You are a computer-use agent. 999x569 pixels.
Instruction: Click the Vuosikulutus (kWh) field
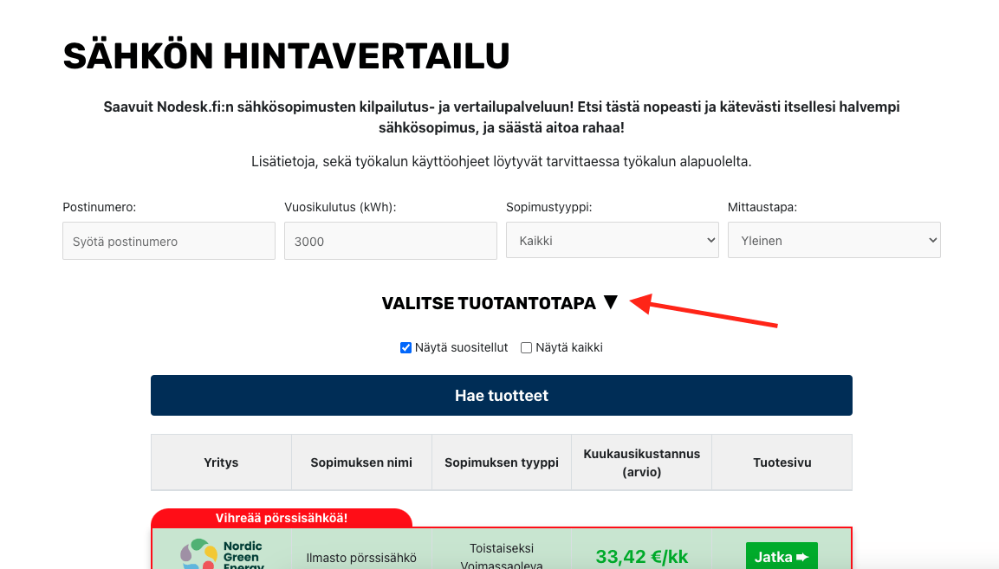point(390,241)
